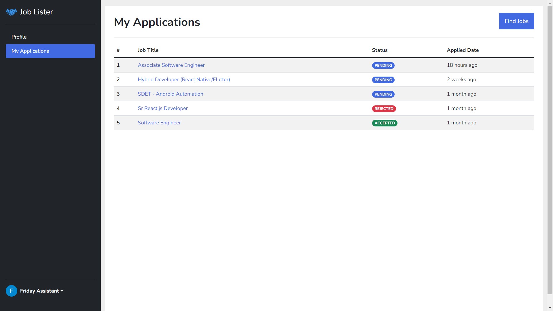This screenshot has height=311, width=553.
Task: Open the SDET - Android Automation link
Action: tap(170, 94)
